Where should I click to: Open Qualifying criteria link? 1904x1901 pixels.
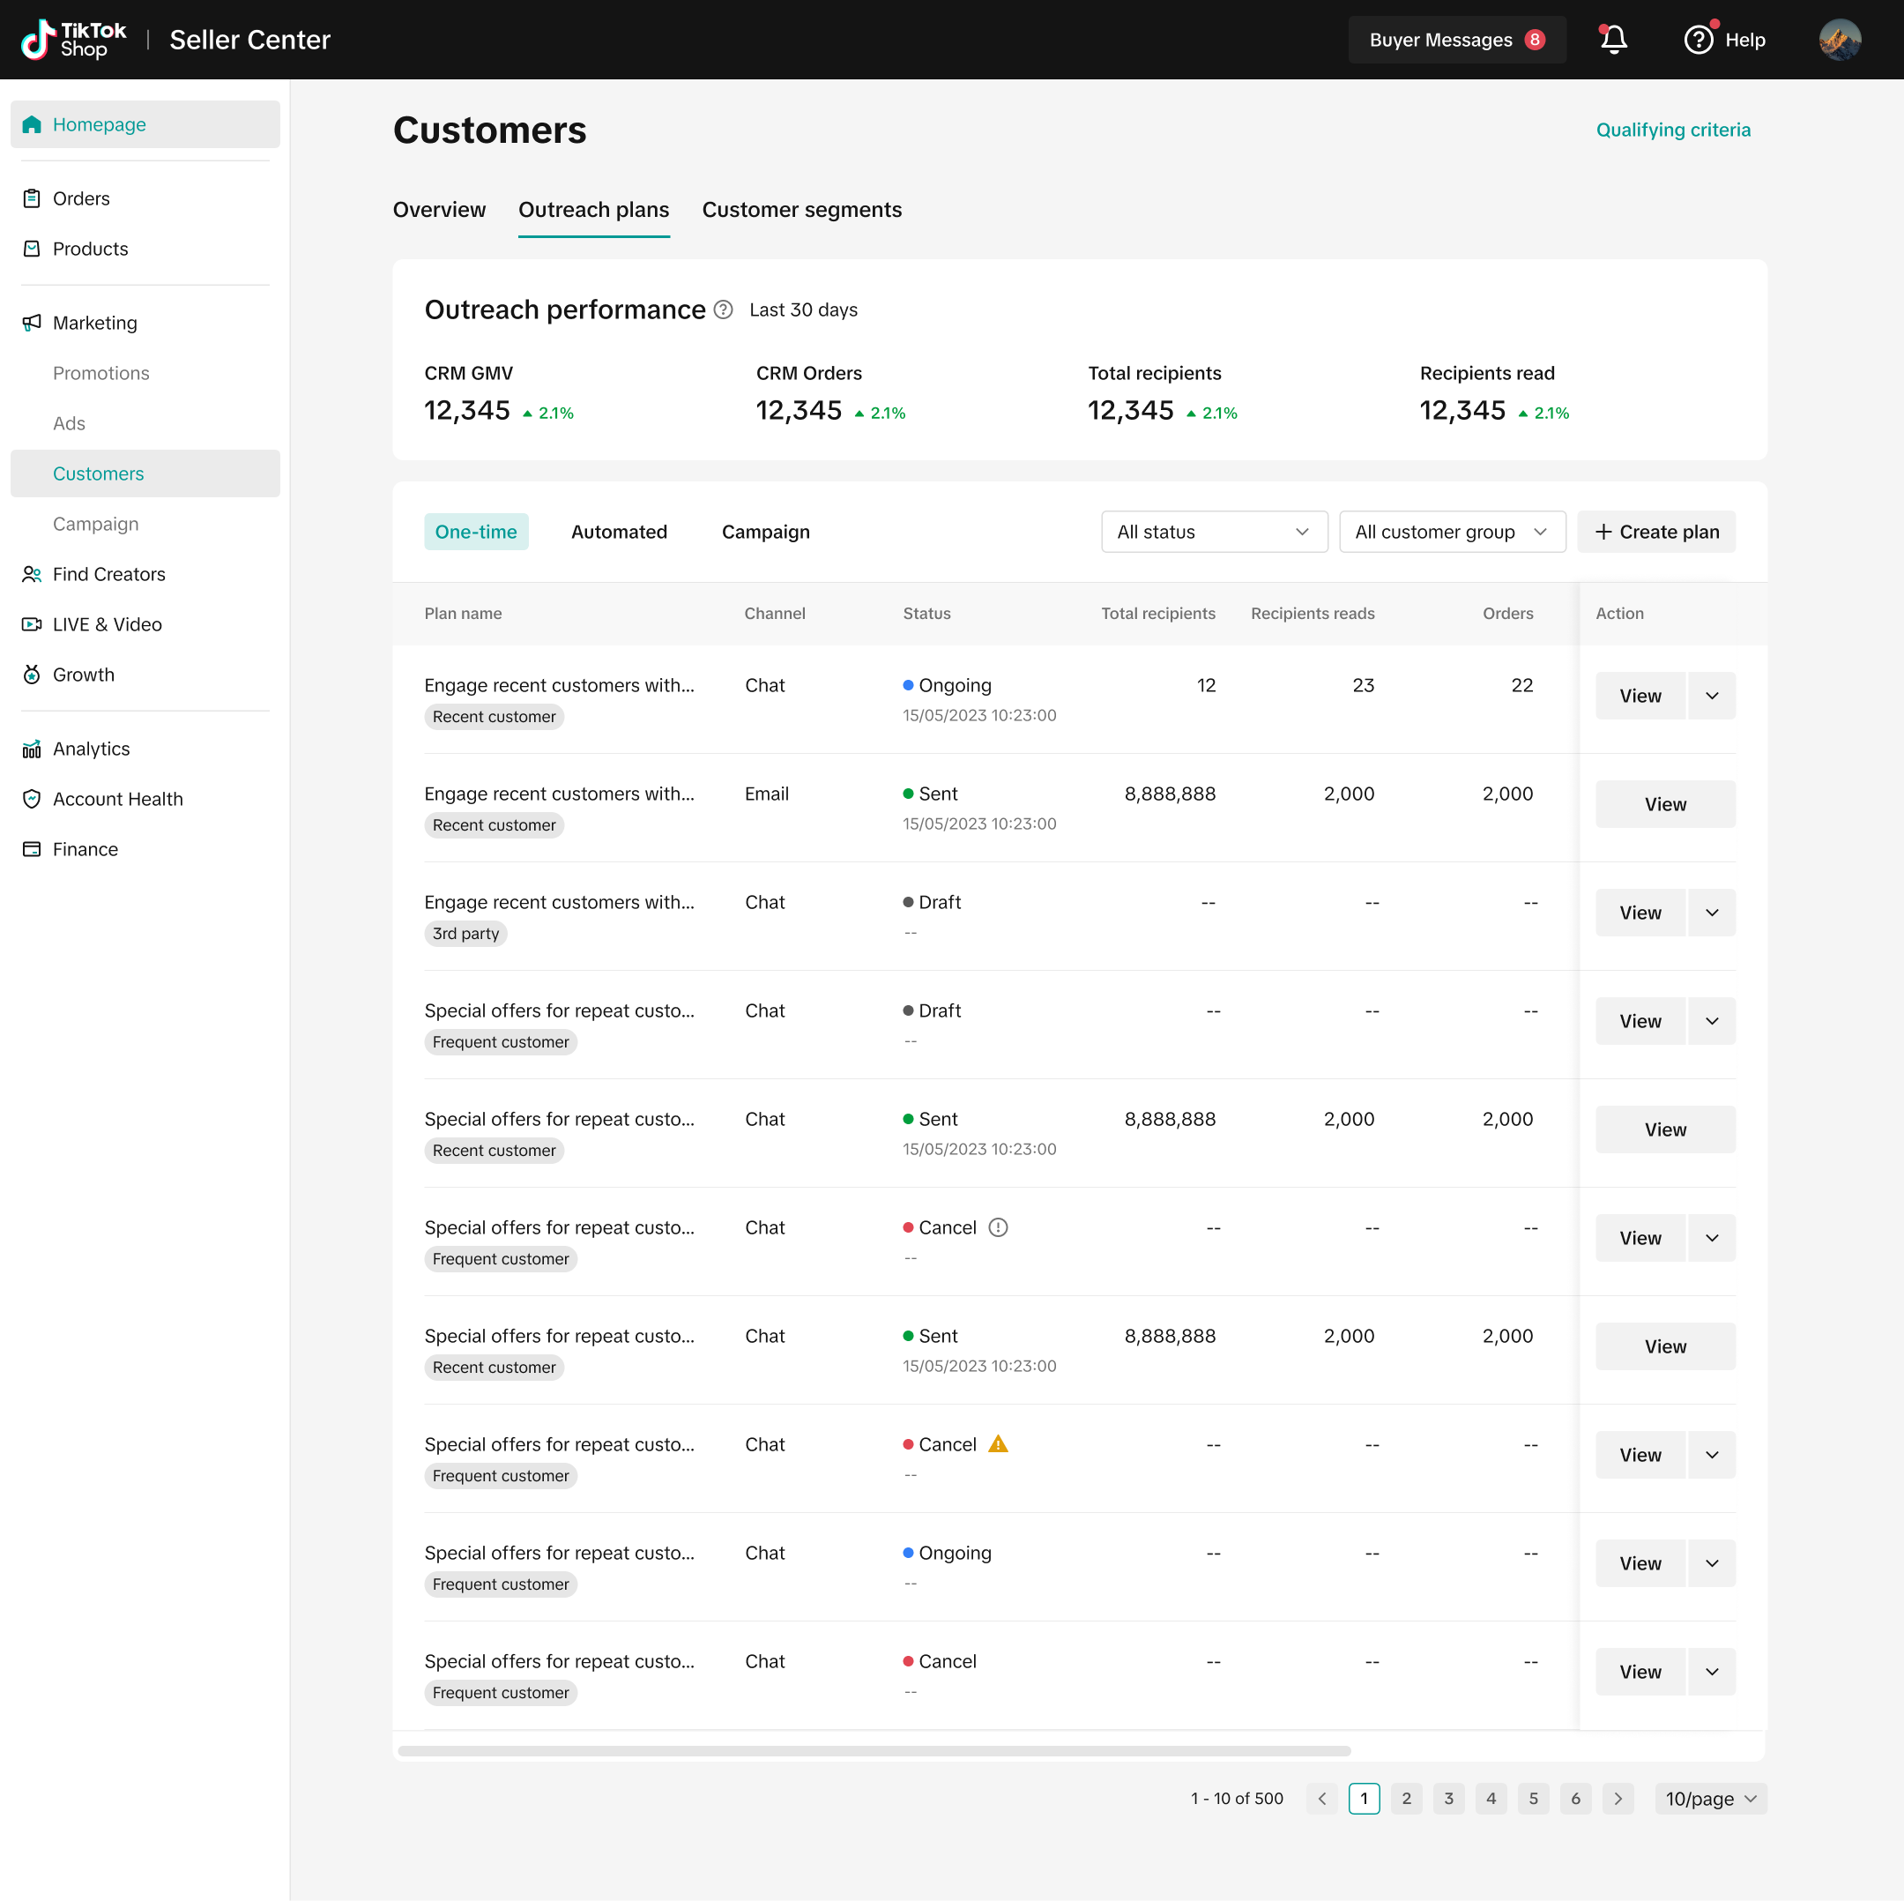(x=1672, y=130)
